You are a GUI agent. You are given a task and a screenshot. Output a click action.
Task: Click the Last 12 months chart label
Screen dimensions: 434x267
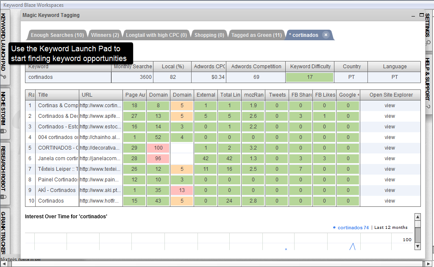391,228
